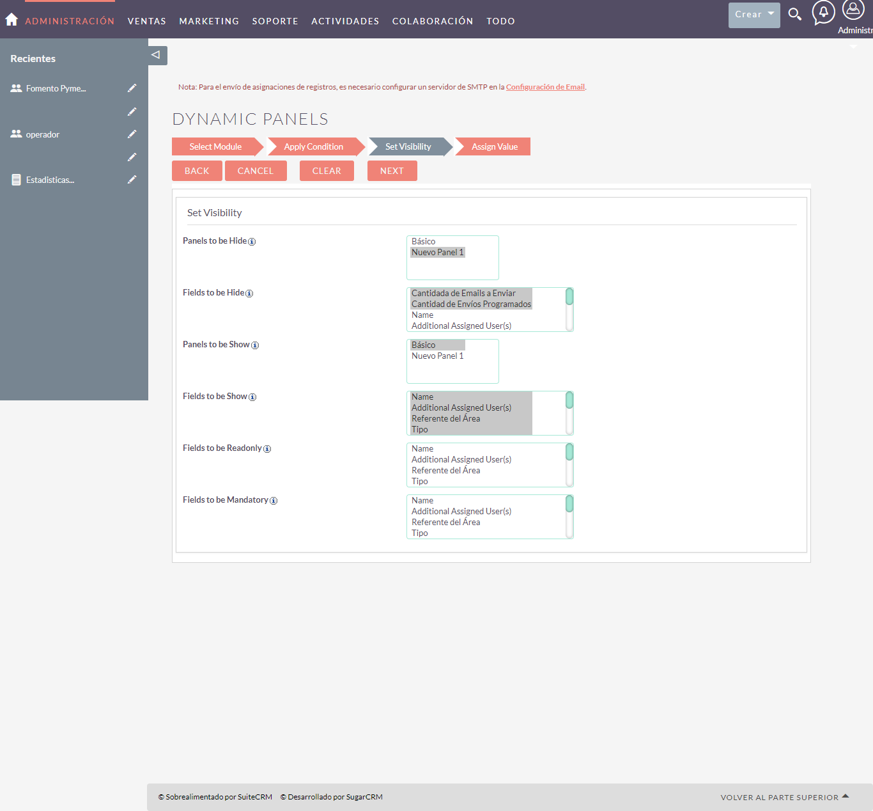Show info for Panels to be Hide
The height and width of the screenshot is (811, 873).
click(252, 242)
